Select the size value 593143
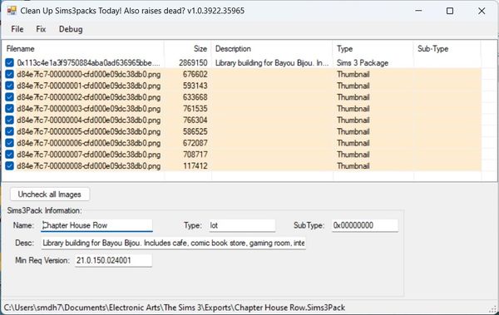Image resolution: width=499 pixels, height=315 pixels. 195,86
